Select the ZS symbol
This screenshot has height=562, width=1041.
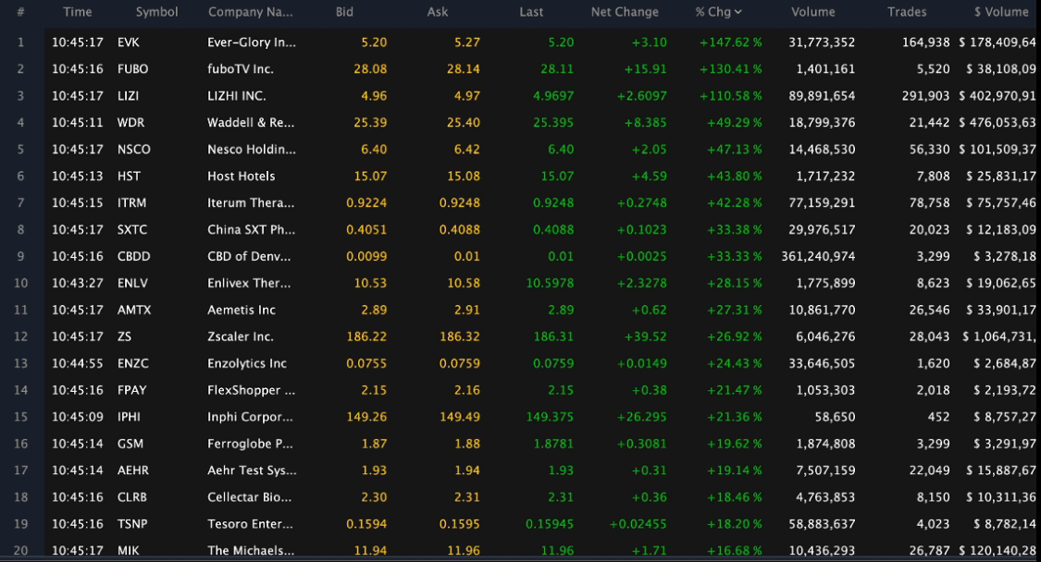[124, 336]
